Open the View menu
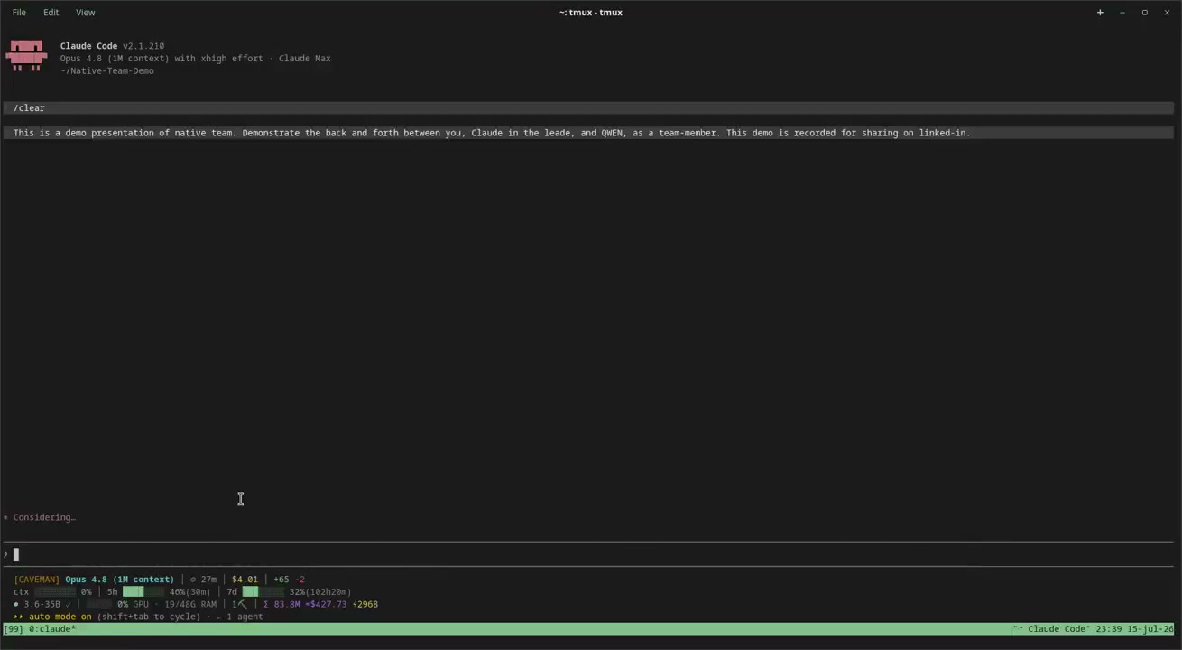 [x=85, y=13]
